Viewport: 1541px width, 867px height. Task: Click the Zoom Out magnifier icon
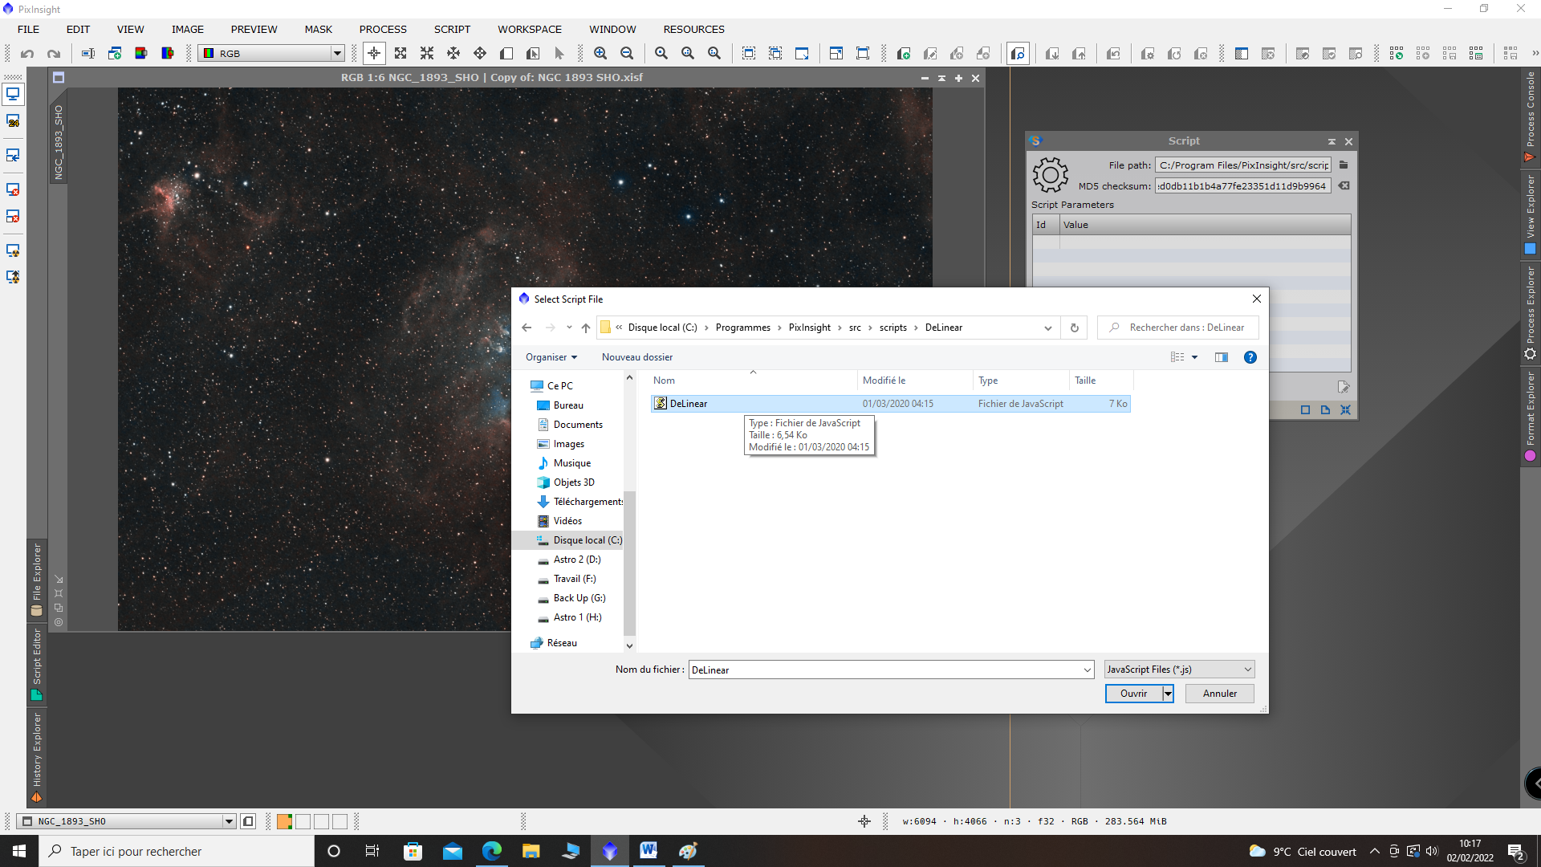point(627,54)
